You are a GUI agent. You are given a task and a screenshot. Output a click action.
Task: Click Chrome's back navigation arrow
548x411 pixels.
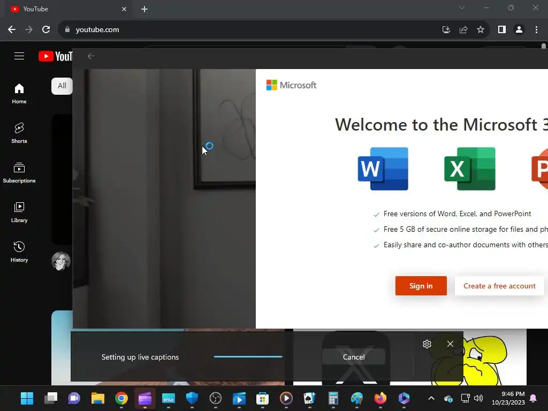pos(12,30)
